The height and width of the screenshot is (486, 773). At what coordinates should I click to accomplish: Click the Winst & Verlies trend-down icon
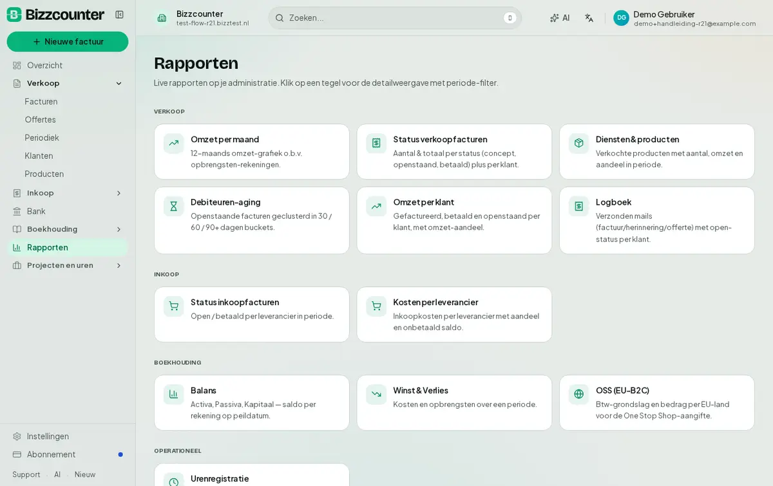click(376, 394)
